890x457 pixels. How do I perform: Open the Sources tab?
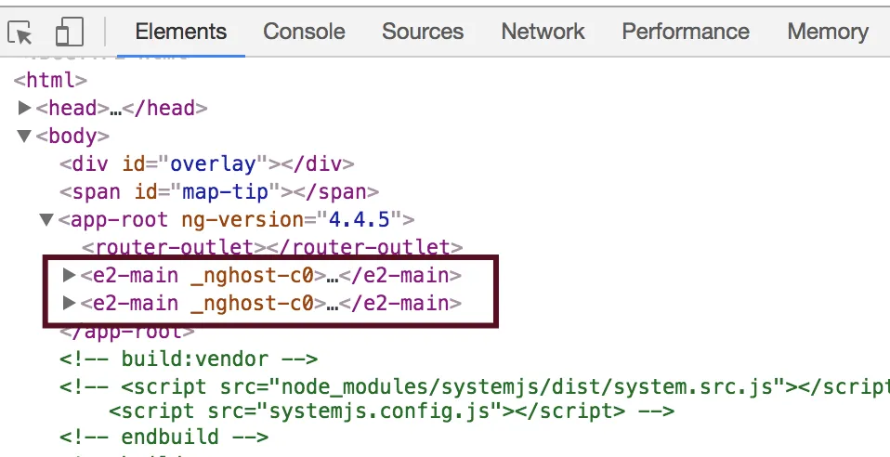423,32
